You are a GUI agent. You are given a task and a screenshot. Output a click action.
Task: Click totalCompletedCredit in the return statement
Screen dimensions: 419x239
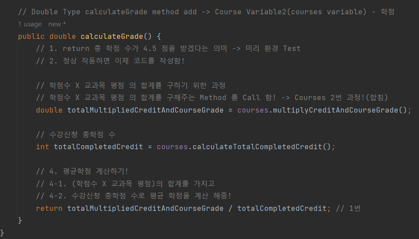pos(282,208)
